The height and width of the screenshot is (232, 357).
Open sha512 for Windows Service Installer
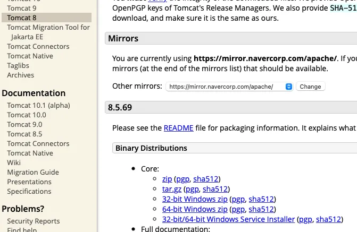click(328, 219)
